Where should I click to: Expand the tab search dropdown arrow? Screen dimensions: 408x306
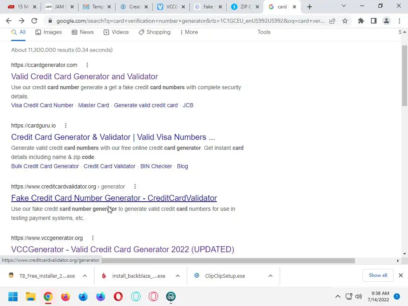coord(344,6)
